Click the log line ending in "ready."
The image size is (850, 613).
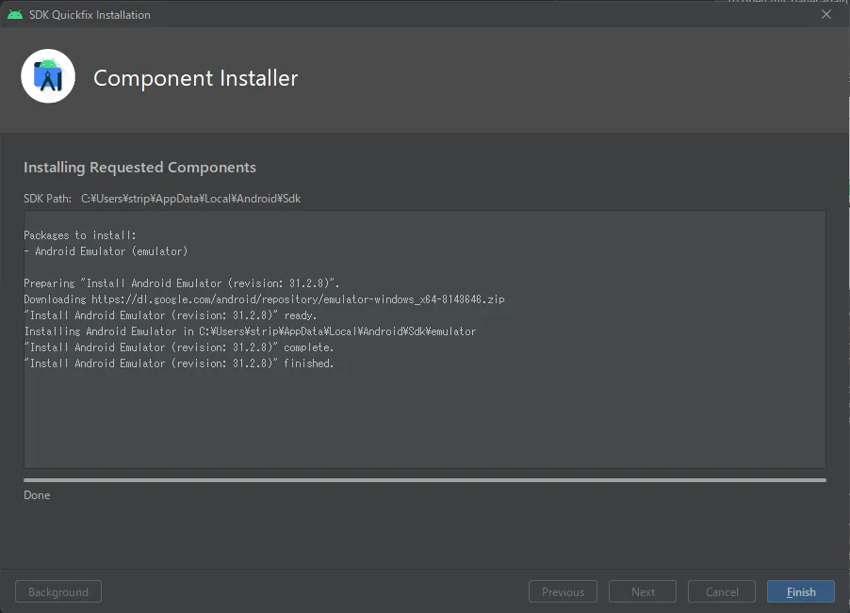171,315
